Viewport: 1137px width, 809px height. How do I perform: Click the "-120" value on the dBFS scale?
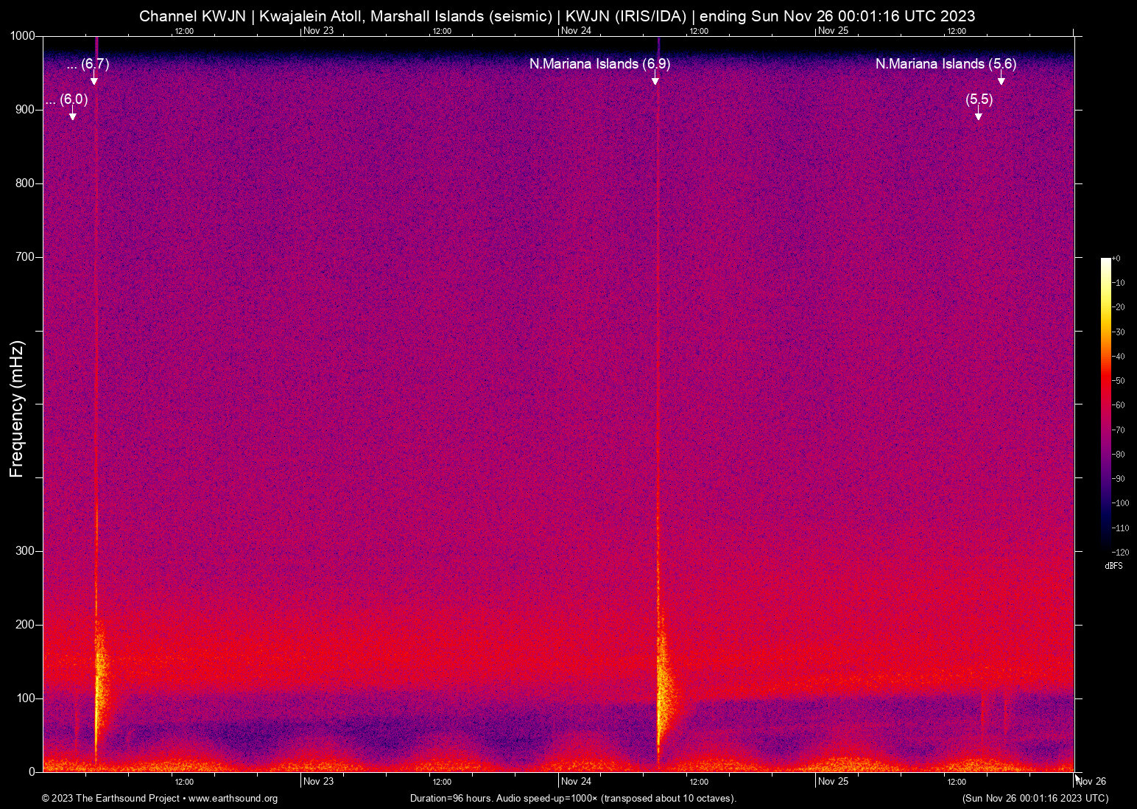(x=1122, y=552)
